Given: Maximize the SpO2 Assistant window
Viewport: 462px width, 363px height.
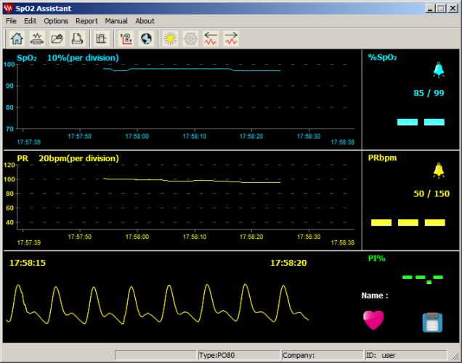Looking at the screenshot, I should (441, 8).
